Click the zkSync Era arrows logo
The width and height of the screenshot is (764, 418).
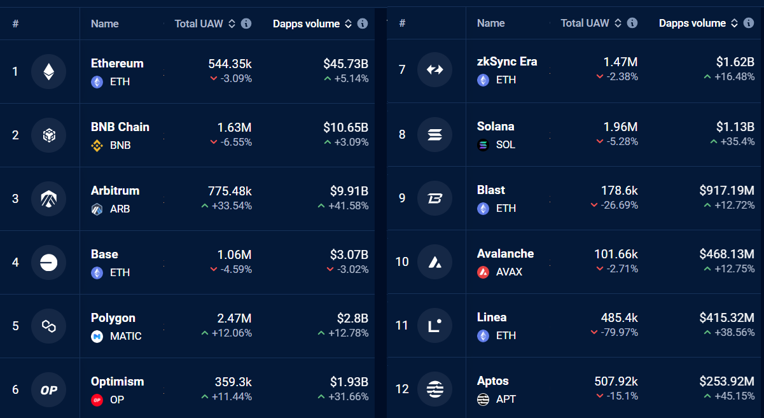434,70
